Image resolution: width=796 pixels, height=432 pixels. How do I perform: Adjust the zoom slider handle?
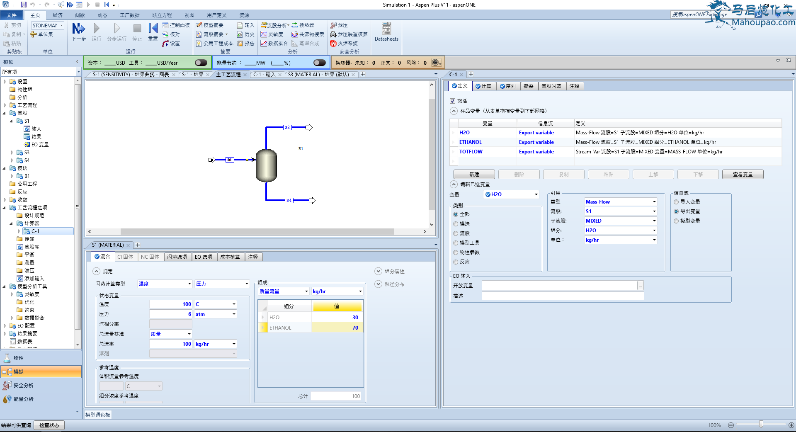tap(761, 424)
